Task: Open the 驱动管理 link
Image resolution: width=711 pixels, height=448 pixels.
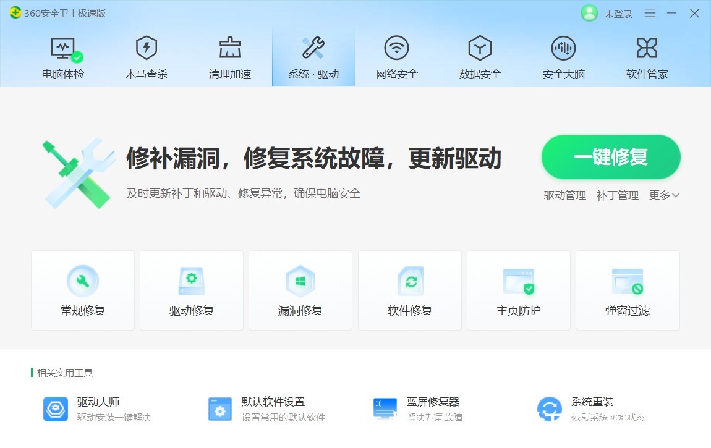Action: pyautogui.click(x=565, y=195)
